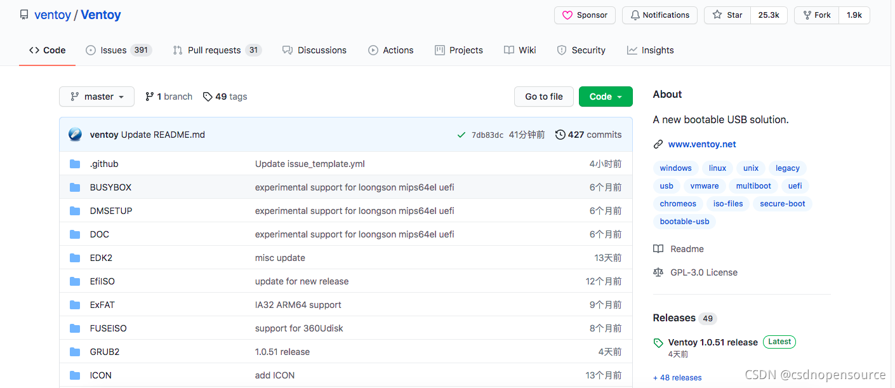The height and width of the screenshot is (388, 895).
Task: Open the Ventoy repository name link
Action: [x=101, y=15]
